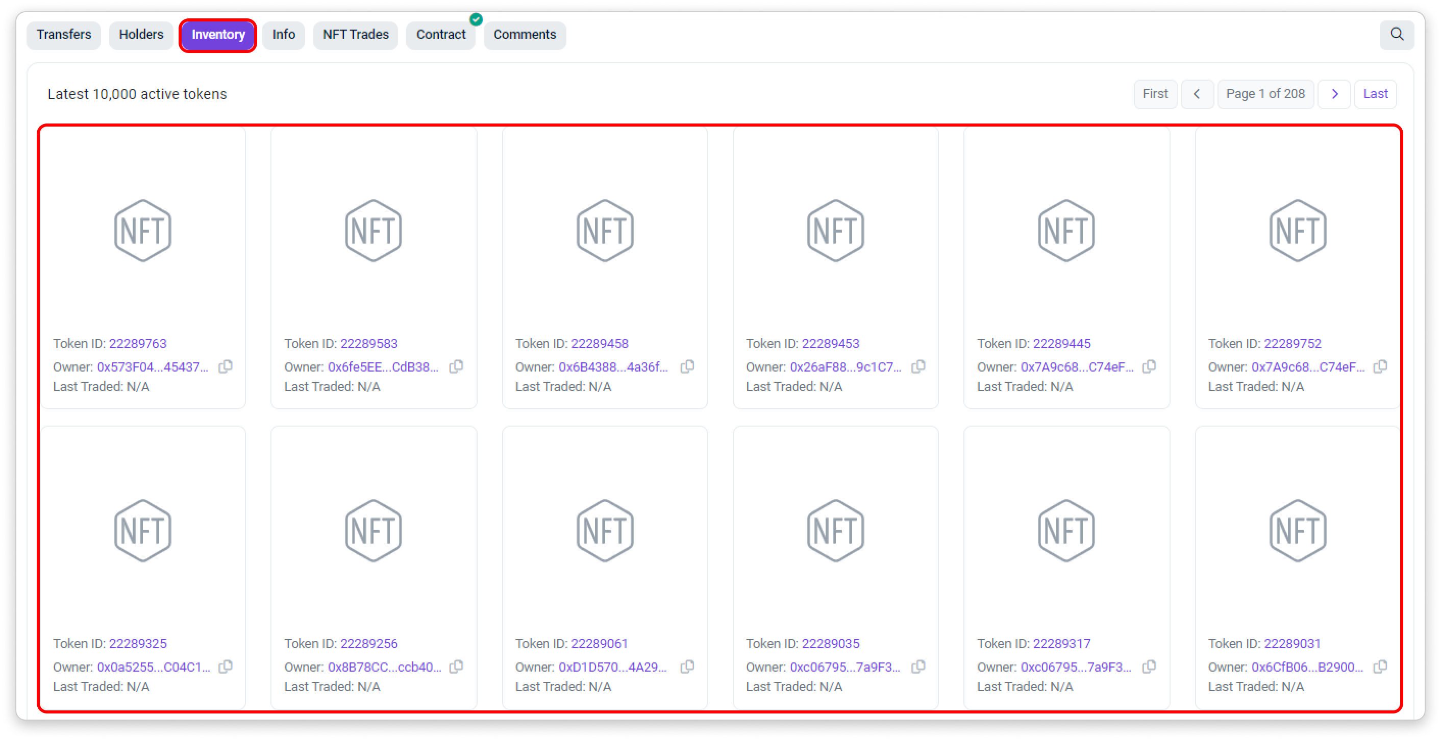
Task: Copy owner address of token 22289325
Action: coord(226,667)
